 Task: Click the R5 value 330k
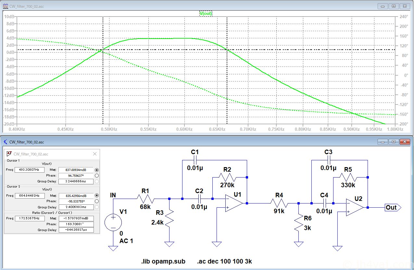pos(348,185)
